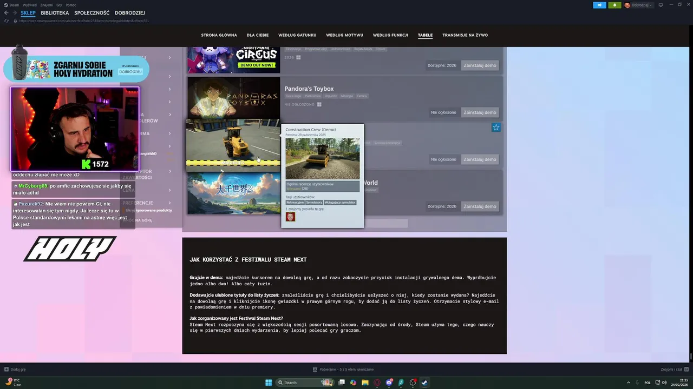Open File Explorer in taskbar
Image resolution: width=693 pixels, height=389 pixels.
[365, 383]
